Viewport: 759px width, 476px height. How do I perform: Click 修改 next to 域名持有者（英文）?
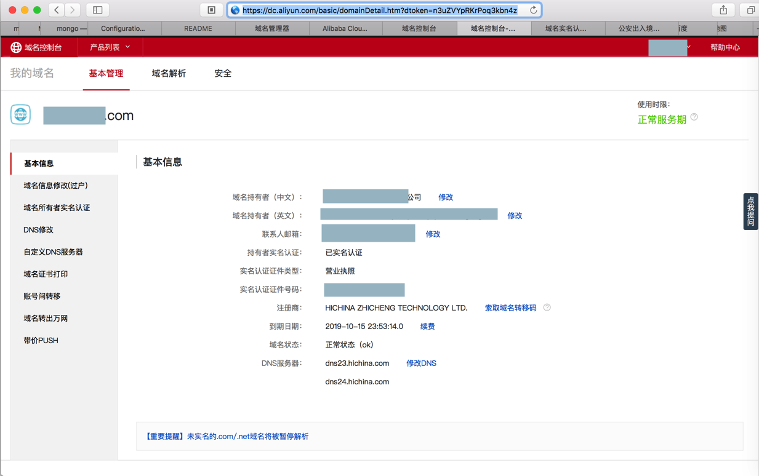point(515,216)
